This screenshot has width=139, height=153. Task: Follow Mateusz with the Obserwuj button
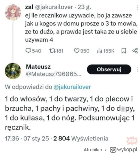pos(109,70)
